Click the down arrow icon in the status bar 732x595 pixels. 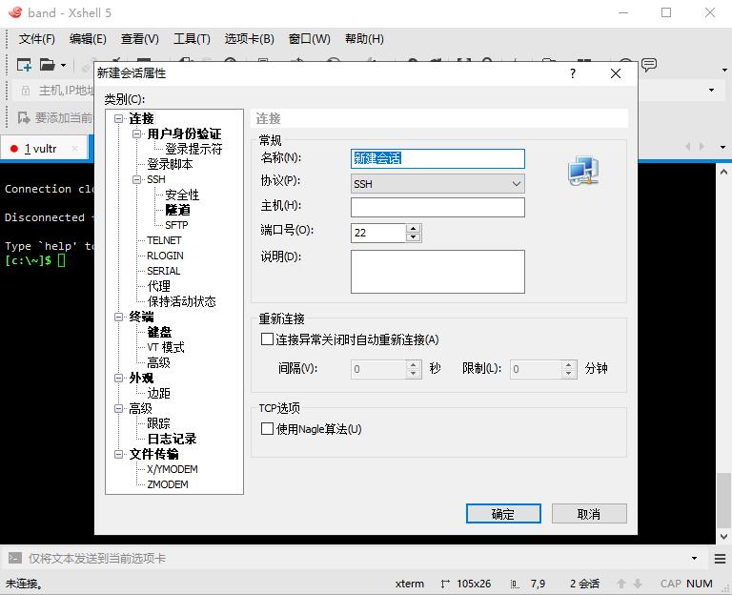tap(638, 584)
